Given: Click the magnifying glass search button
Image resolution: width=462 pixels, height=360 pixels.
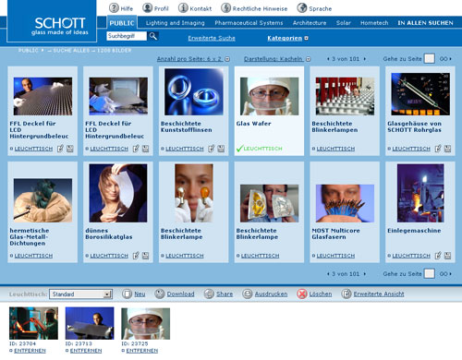Looking at the screenshot, I should (153, 36).
